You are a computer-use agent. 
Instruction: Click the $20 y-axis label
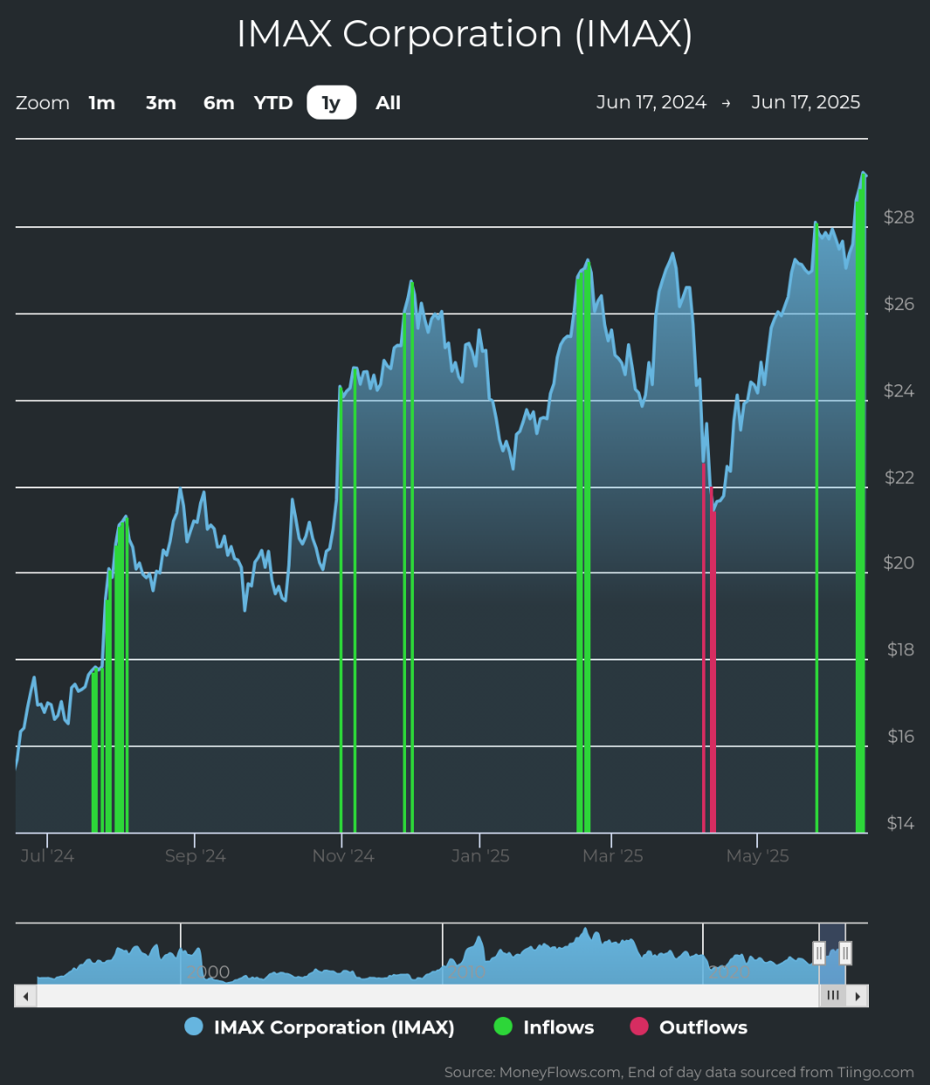899,563
